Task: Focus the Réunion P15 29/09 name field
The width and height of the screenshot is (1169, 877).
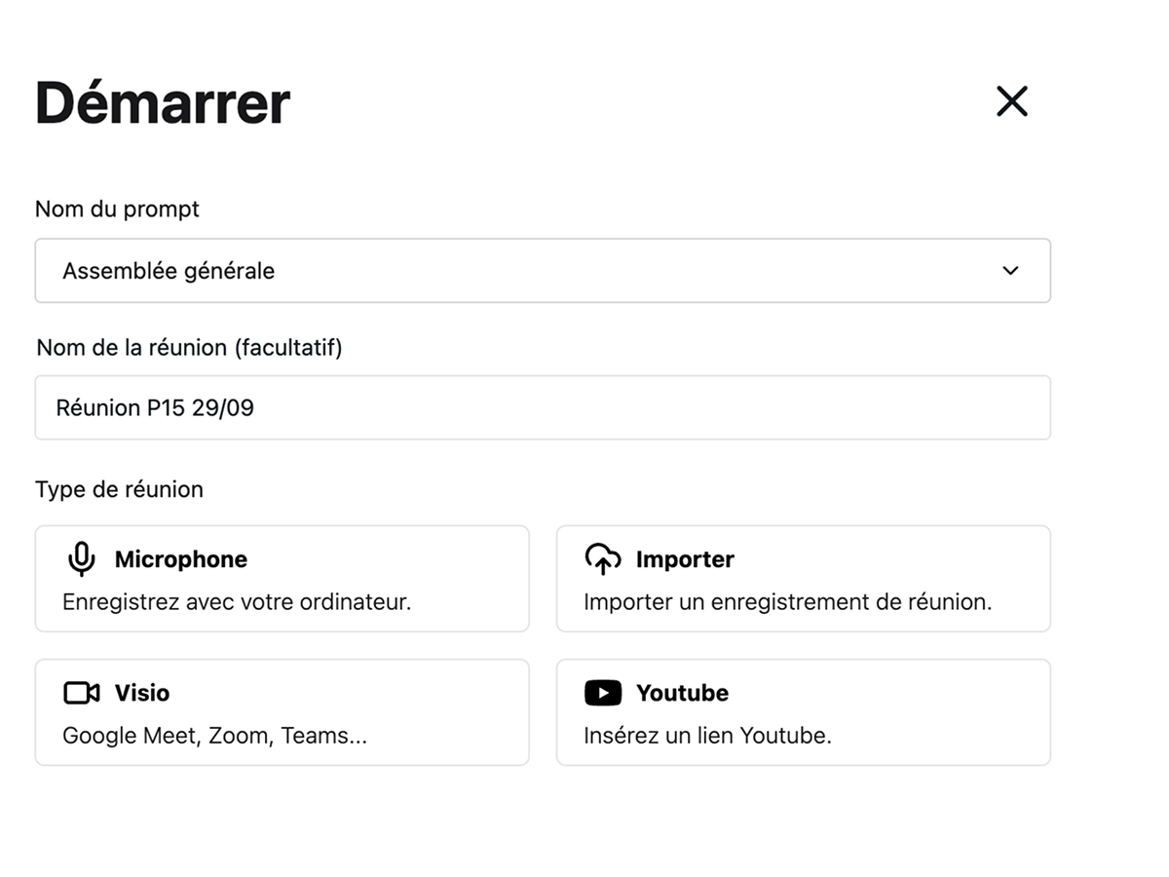Action: pyautogui.click(x=542, y=407)
